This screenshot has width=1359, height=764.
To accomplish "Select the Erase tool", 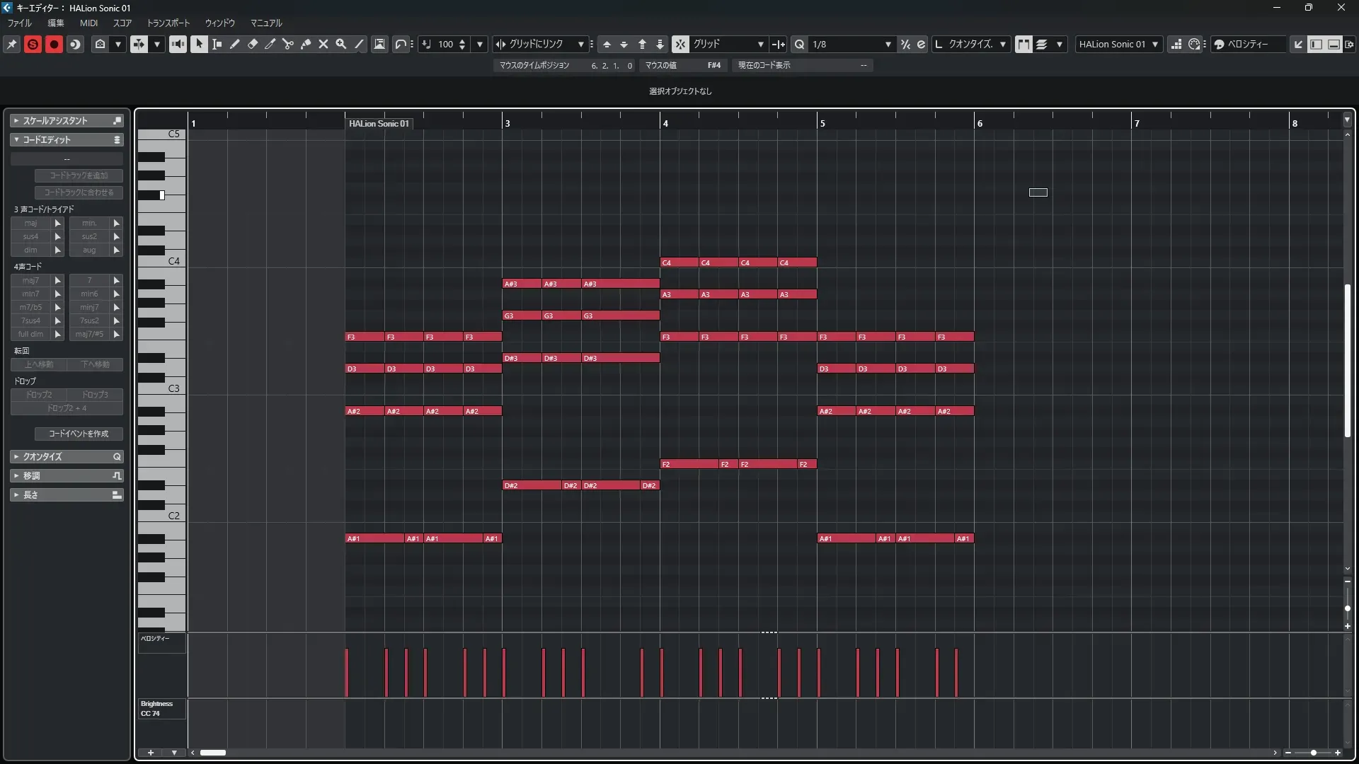I will click(253, 44).
